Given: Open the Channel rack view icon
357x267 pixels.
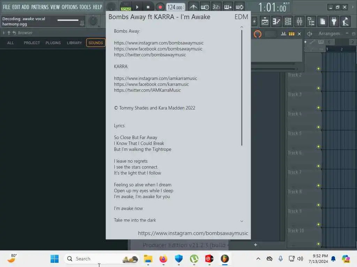Looking at the screenshot, I should point(288,22).
